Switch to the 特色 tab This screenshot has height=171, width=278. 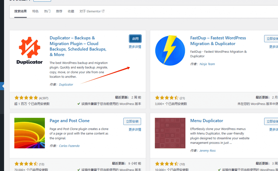(35, 11)
